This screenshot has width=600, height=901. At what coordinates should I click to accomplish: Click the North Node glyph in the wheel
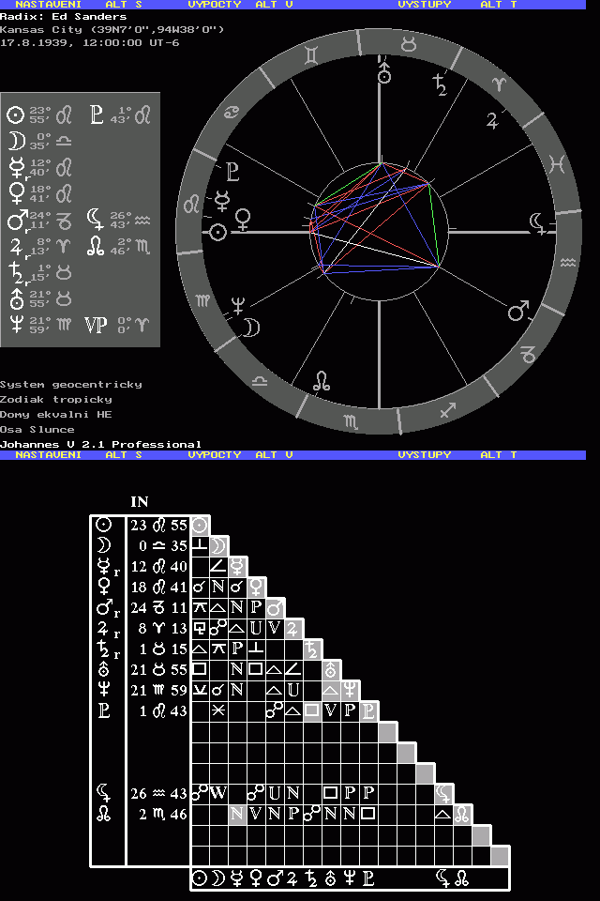tap(321, 379)
